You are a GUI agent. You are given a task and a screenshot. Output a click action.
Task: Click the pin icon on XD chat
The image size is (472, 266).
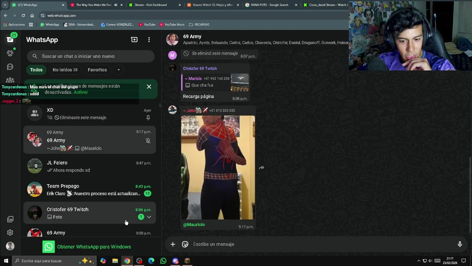[148, 117]
